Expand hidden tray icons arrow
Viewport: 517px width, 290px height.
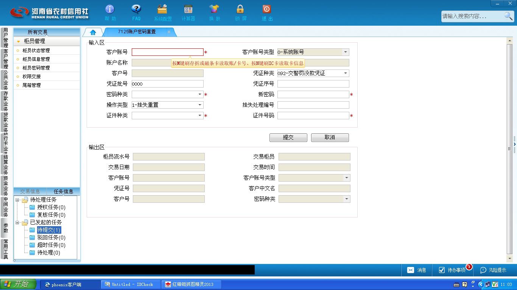click(x=481, y=284)
